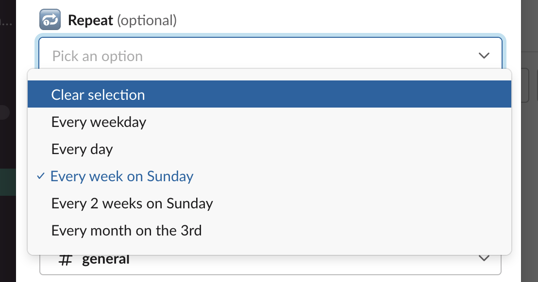Click the partially hidden button behind dialog's right edge

524,85
